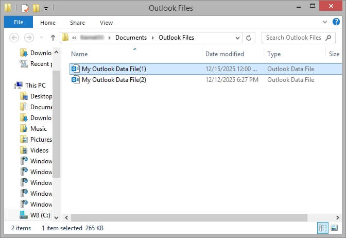
Task: Click the folder icon in title bar
Action: coord(8,8)
